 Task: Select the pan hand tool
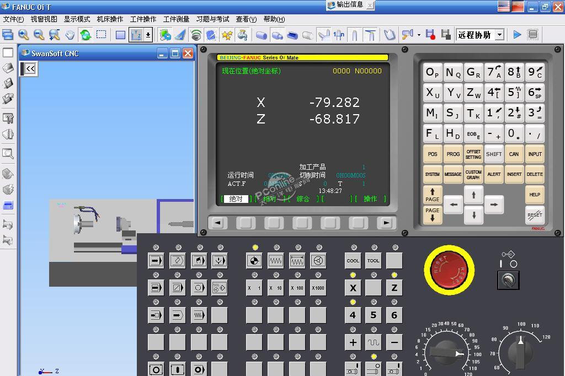(70, 35)
